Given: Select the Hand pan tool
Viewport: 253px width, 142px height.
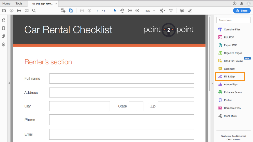Looking at the screenshot, I should click(122, 11).
